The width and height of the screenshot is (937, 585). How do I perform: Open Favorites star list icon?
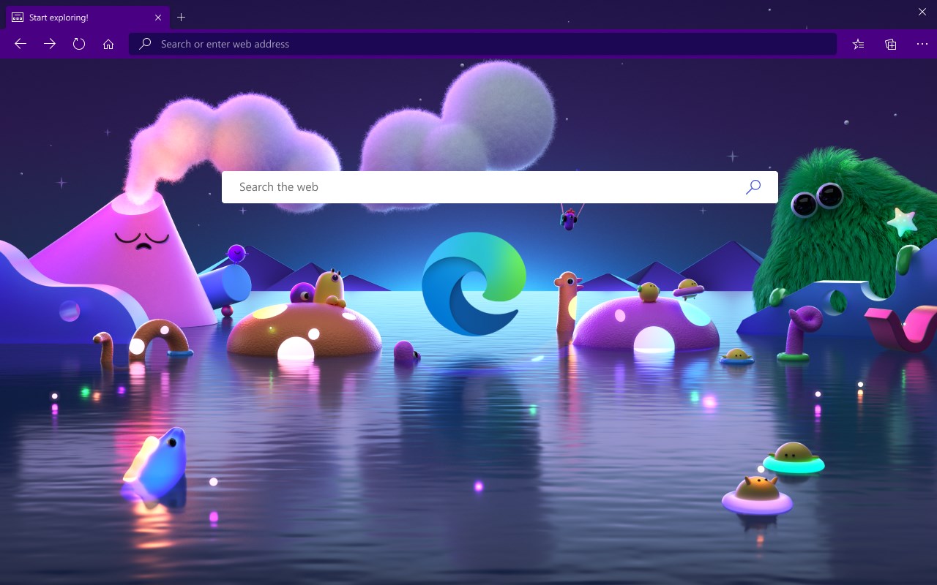tap(859, 44)
